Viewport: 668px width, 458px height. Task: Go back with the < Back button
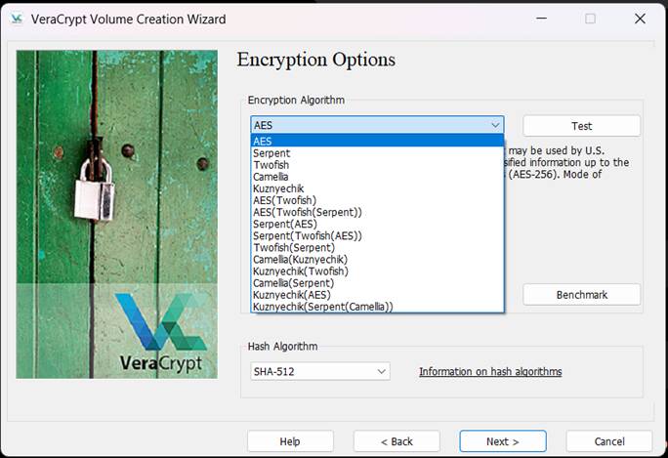click(397, 441)
